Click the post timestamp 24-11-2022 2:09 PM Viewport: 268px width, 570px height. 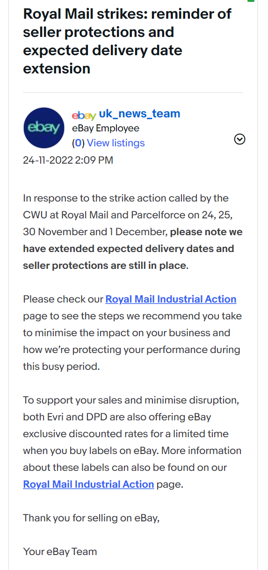[x=68, y=160]
